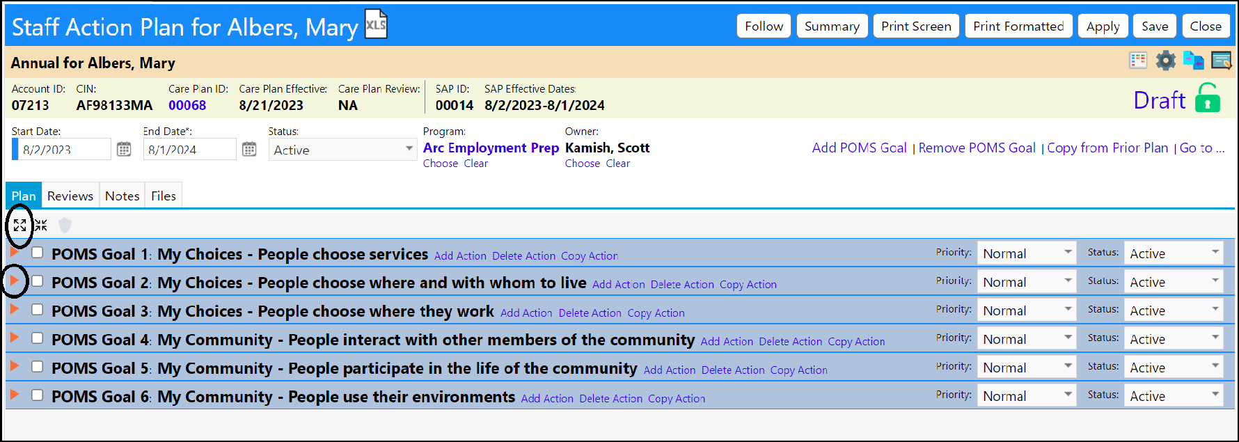This screenshot has width=1239, height=442.
Task: Collapse all goals icon
Action: pyautogui.click(x=41, y=225)
